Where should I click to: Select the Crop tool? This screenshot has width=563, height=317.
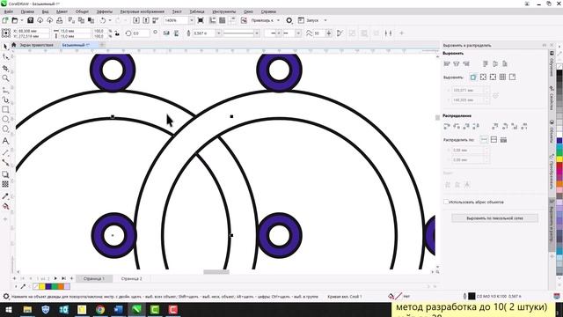[5, 68]
